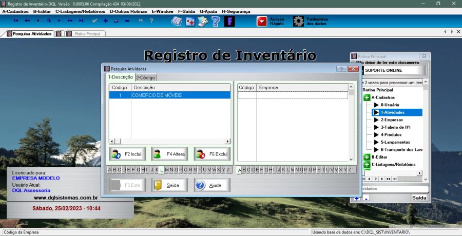Image resolution: width=462 pixels, height=236 pixels.
Task: Click the blue plus add-record toolbar icon
Action: [105, 21]
